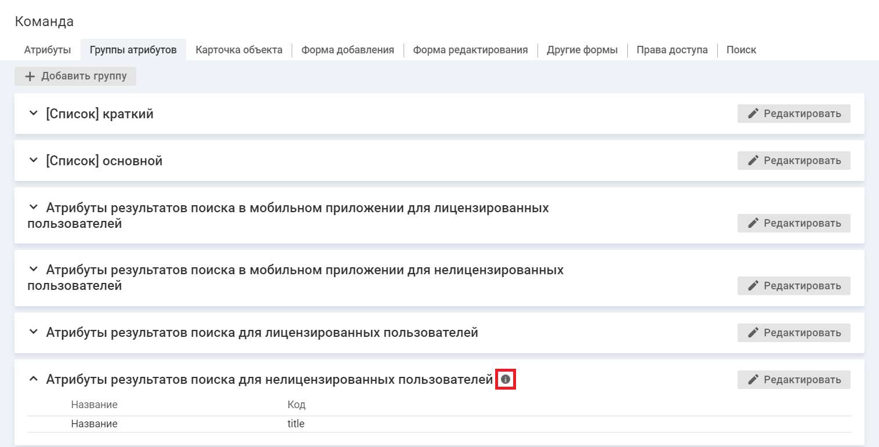Collapse search attributes for нелицензированных пользователей group

[x=34, y=379]
